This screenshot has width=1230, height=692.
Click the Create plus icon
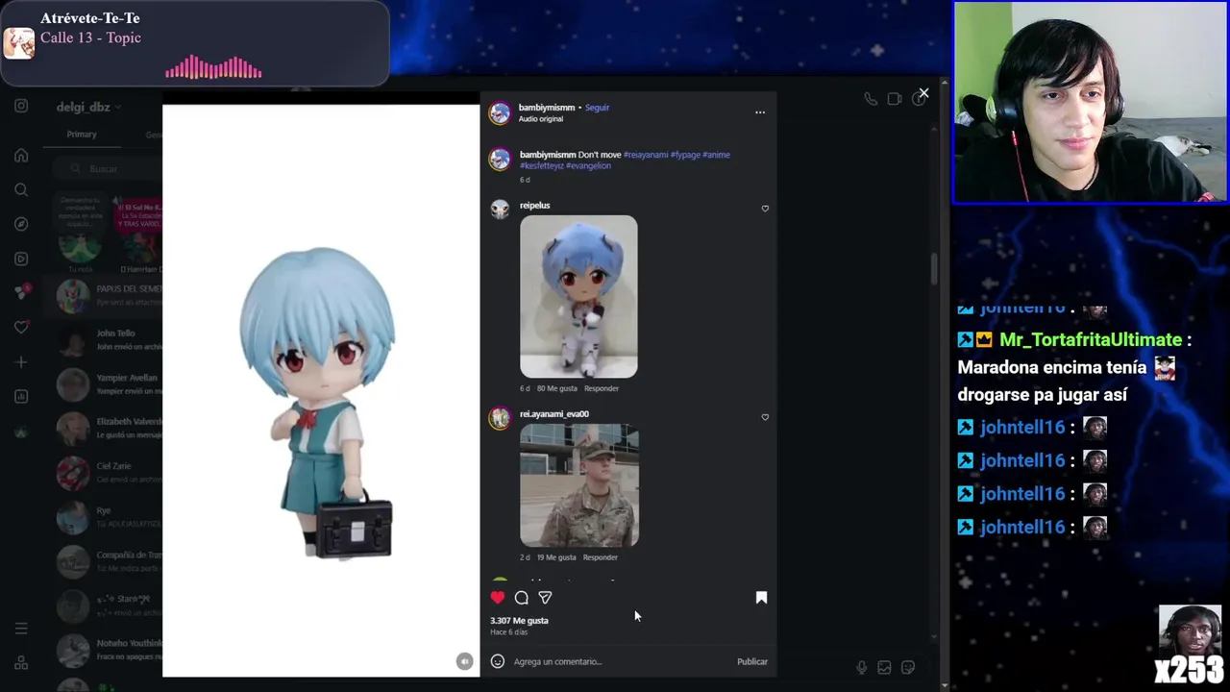click(x=21, y=362)
